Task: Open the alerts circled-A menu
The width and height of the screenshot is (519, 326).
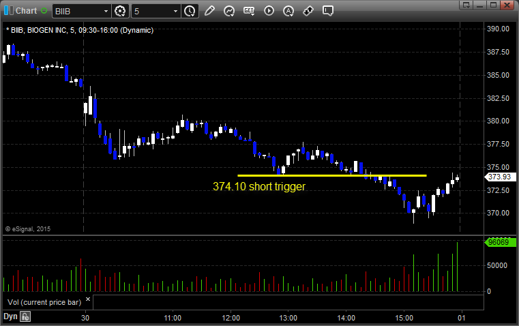Action: point(288,11)
